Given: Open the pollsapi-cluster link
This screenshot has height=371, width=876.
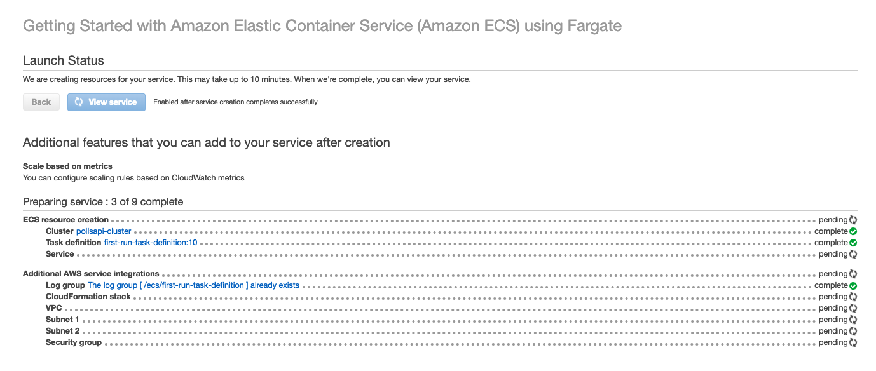Looking at the screenshot, I should coord(104,231).
